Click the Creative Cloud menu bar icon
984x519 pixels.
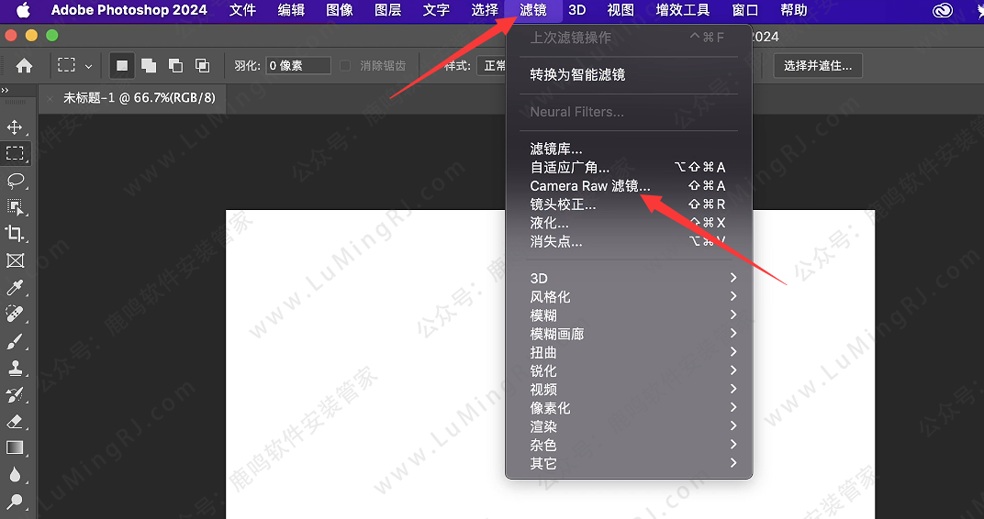943,10
